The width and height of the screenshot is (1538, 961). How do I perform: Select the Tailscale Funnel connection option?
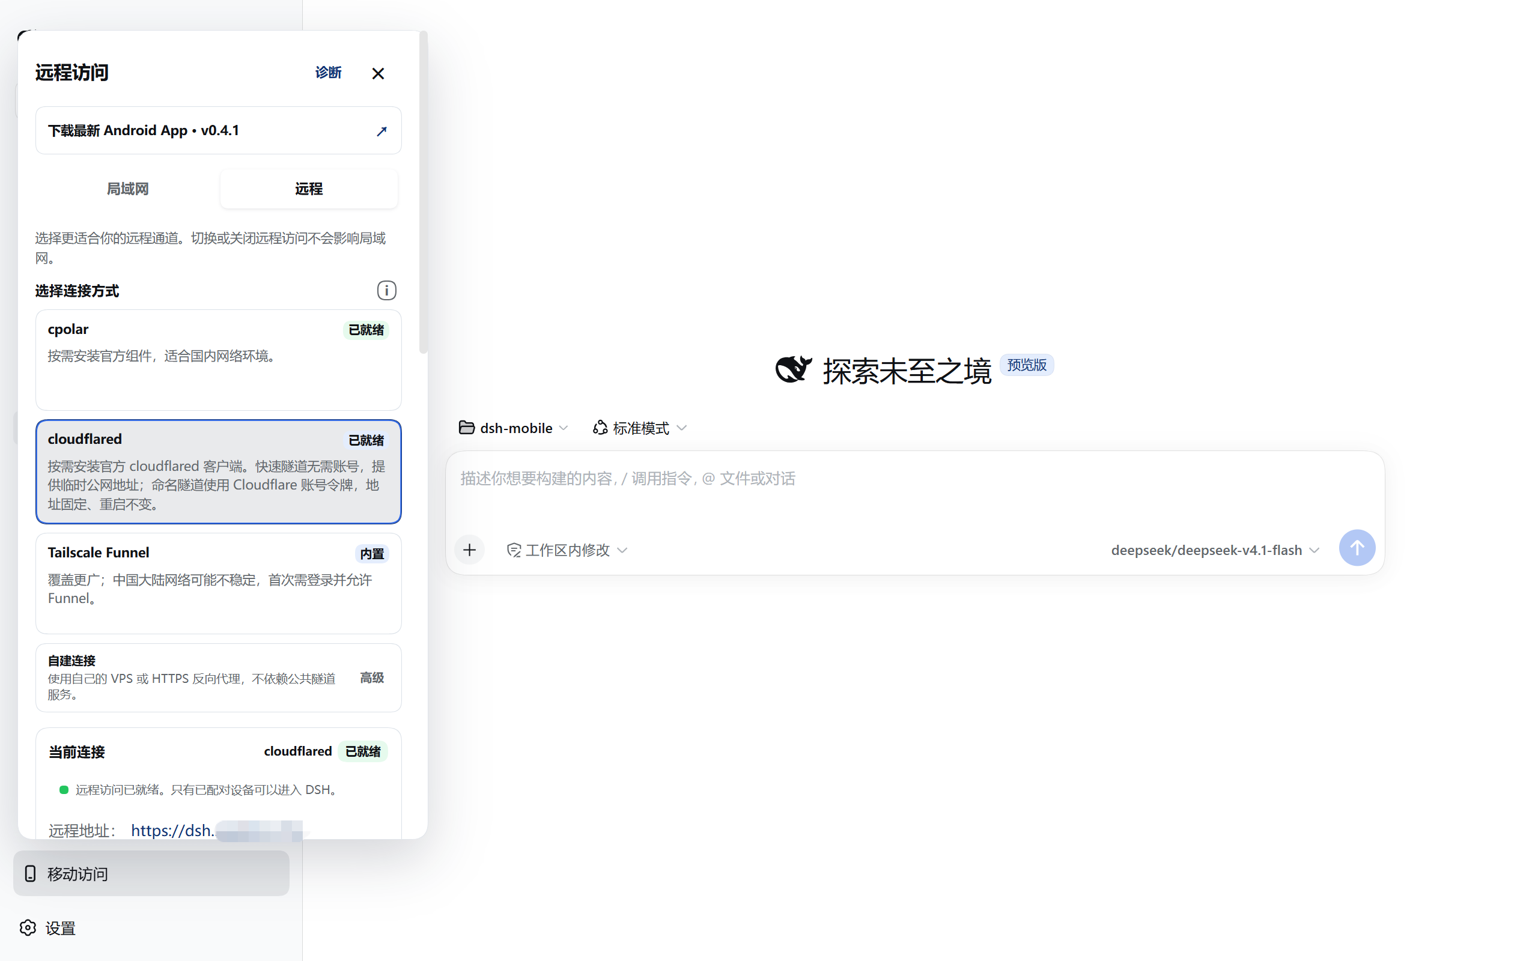coord(218,583)
